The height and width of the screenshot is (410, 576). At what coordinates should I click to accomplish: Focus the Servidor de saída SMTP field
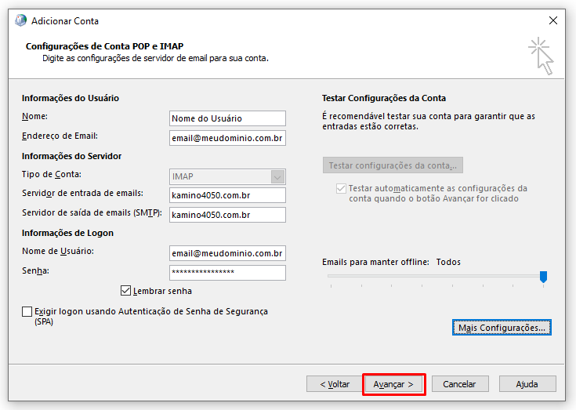(x=227, y=215)
